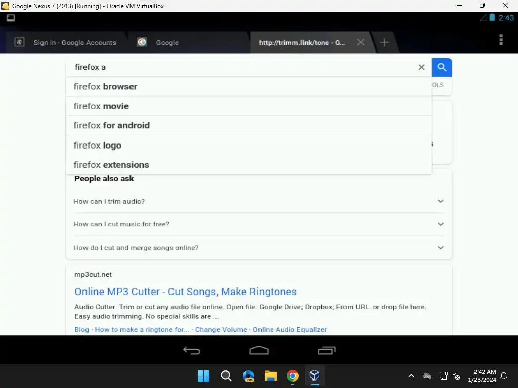518x388 pixels.
Task: Click the mp3cut.net site name
Action: click(x=93, y=274)
